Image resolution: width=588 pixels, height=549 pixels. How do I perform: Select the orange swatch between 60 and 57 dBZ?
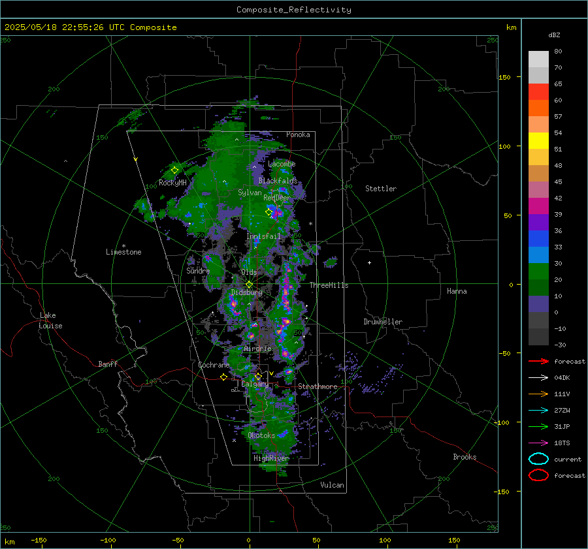point(538,108)
